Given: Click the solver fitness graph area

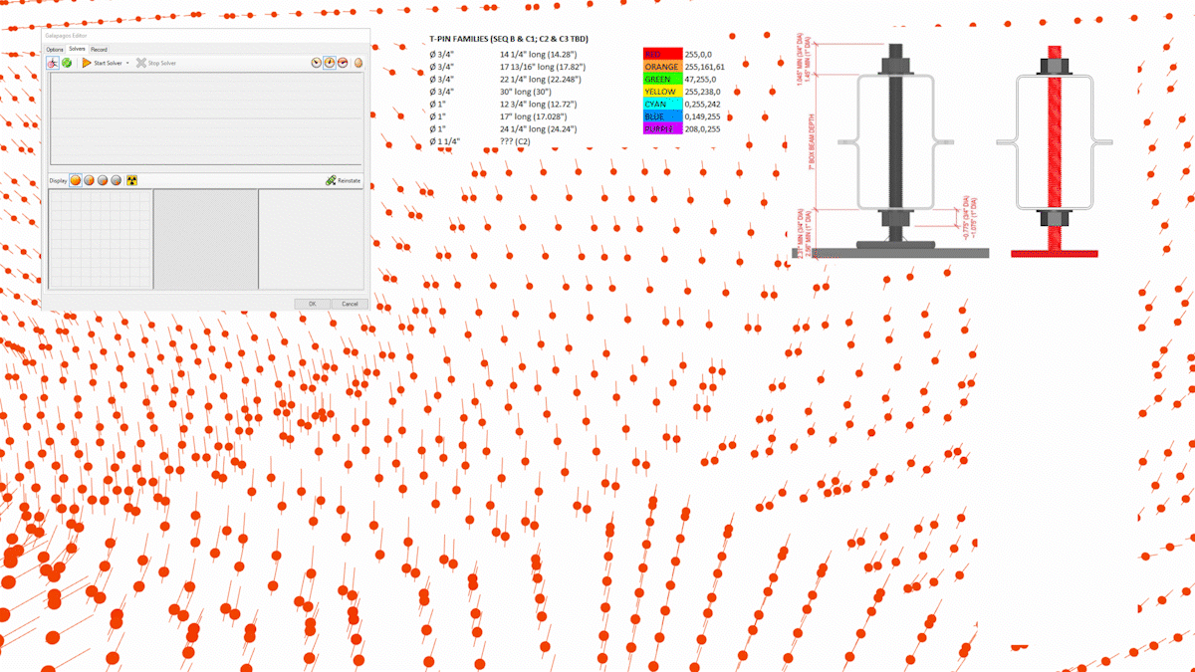Looking at the screenshot, I should (207, 118).
